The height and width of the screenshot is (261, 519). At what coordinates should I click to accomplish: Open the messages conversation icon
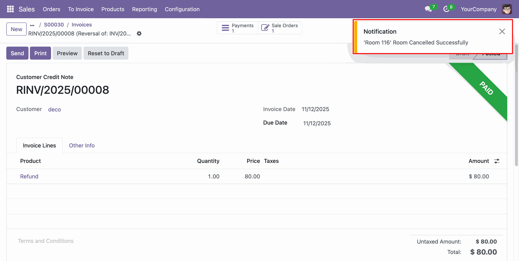[428, 9]
